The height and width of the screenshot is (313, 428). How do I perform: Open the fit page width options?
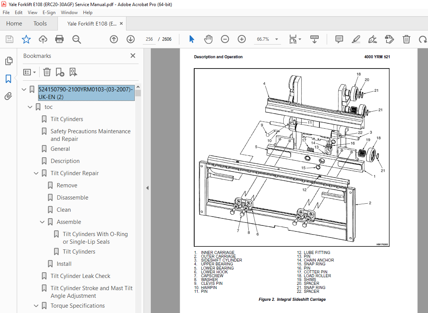[x=295, y=39]
